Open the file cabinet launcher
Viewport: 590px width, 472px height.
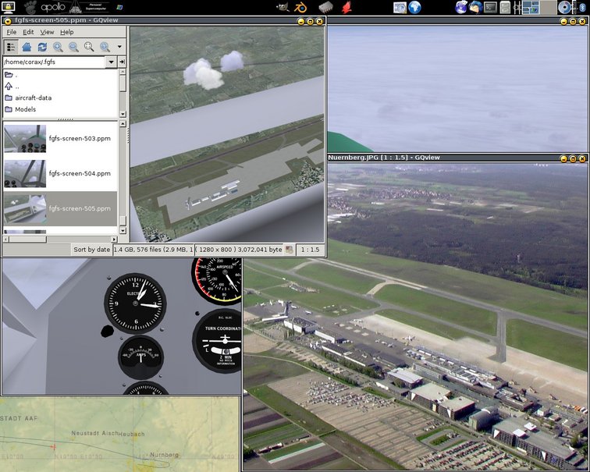click(x=506, y=7)
